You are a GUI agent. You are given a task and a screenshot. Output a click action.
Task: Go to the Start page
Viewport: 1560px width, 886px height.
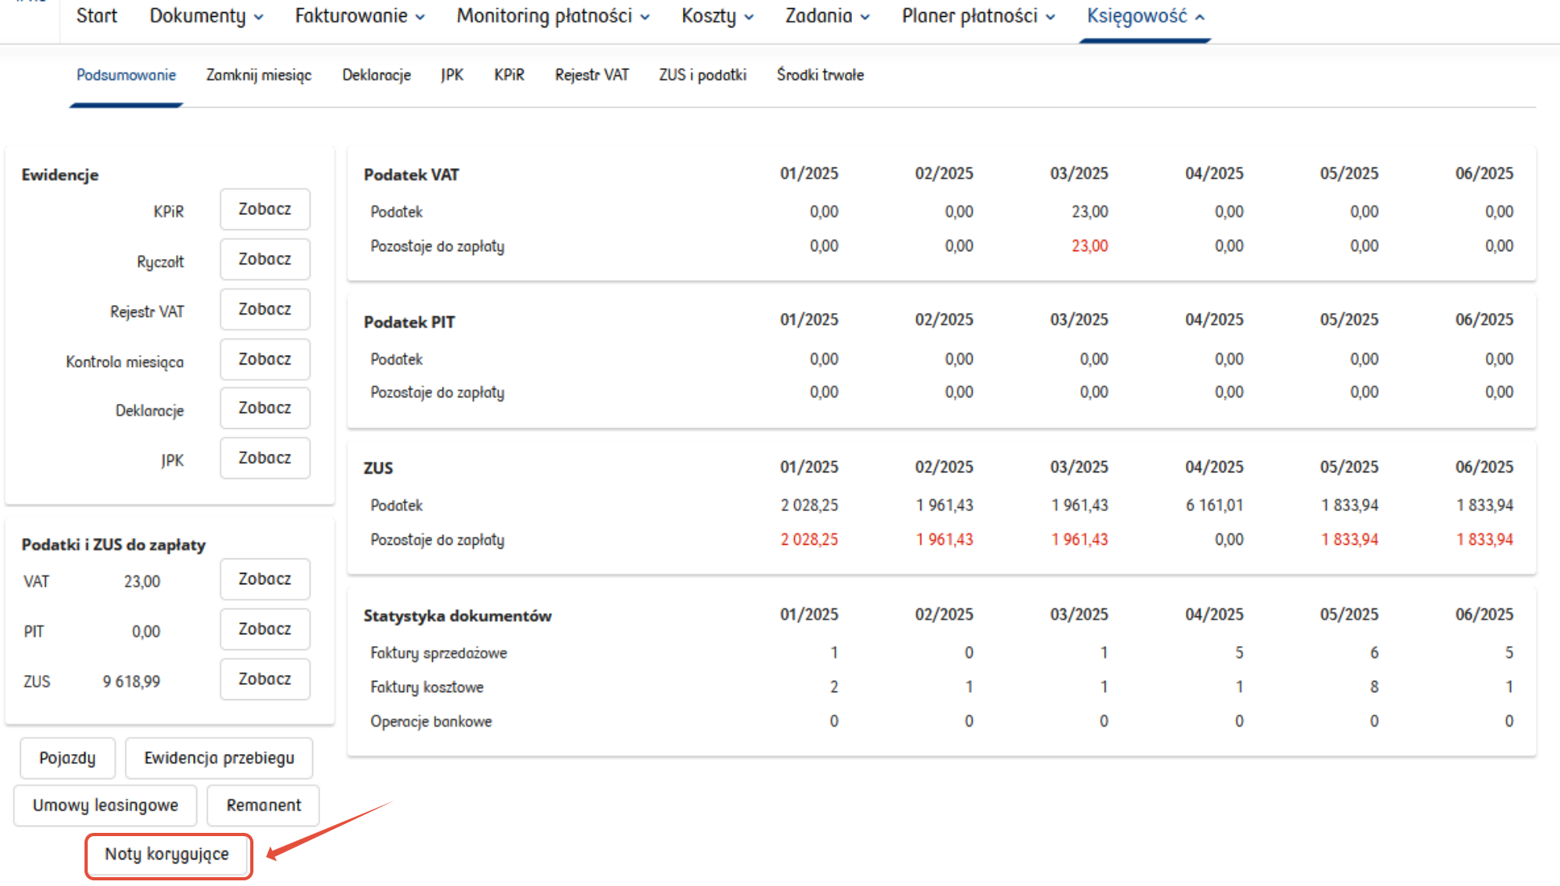click(97, 16)
